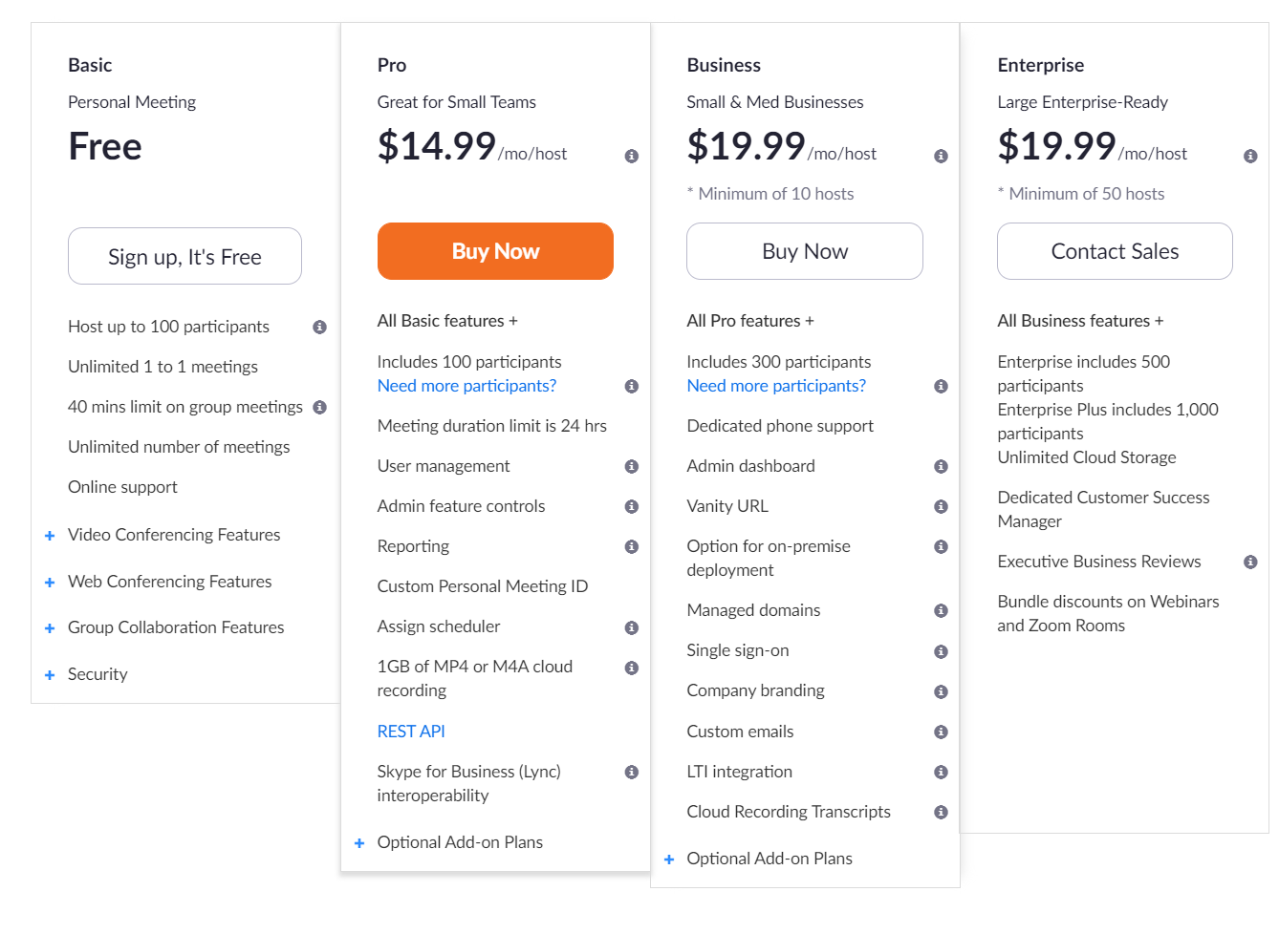
Task: Click info icon next to Pro $14.99 price
Action: pyautogui.click(x=631, y=156)
